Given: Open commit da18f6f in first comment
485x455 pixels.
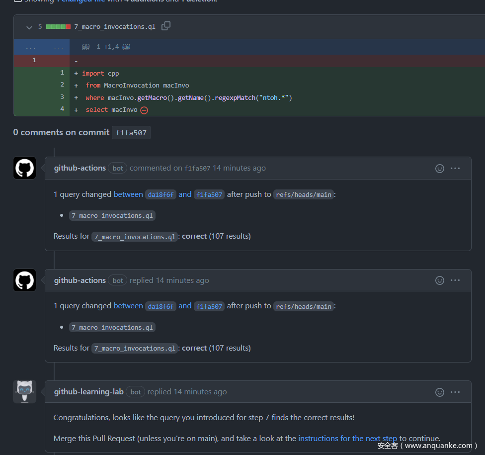Looking at the screenshot, I should pyautogui.click(x=161, y=195).
